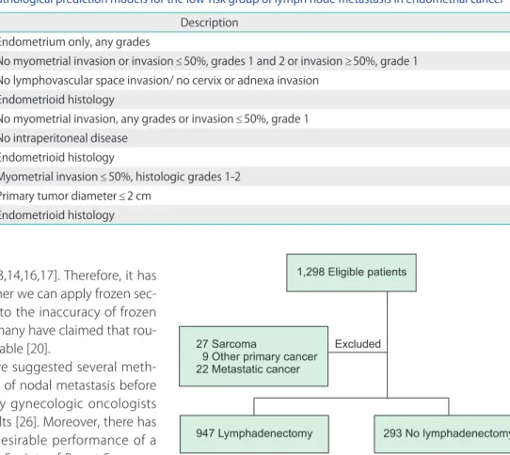The image size is (510, 455).
Task: Open citation reference [26]
Action: pyautogui.click(x=27, y=422)
